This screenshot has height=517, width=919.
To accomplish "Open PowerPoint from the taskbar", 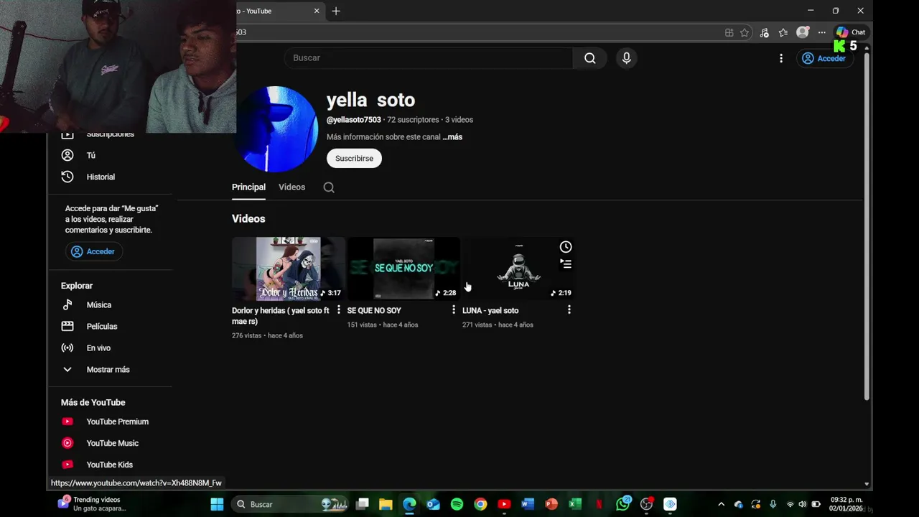I will pos(551,504).
